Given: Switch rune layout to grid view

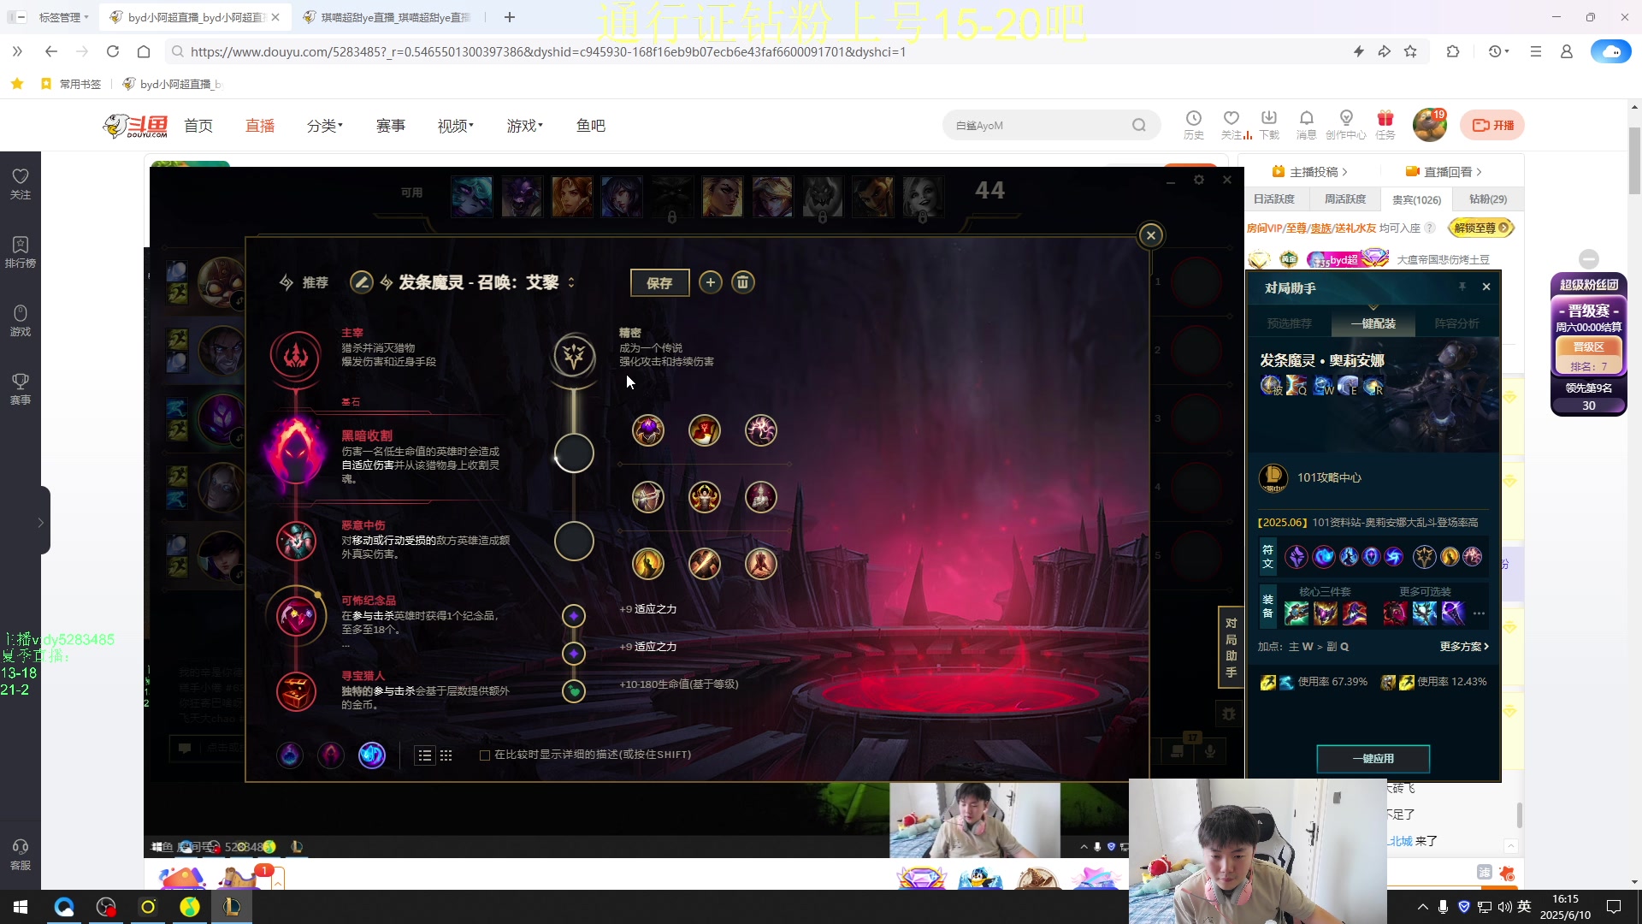Looking at the screenshot, I should (446, 755).
